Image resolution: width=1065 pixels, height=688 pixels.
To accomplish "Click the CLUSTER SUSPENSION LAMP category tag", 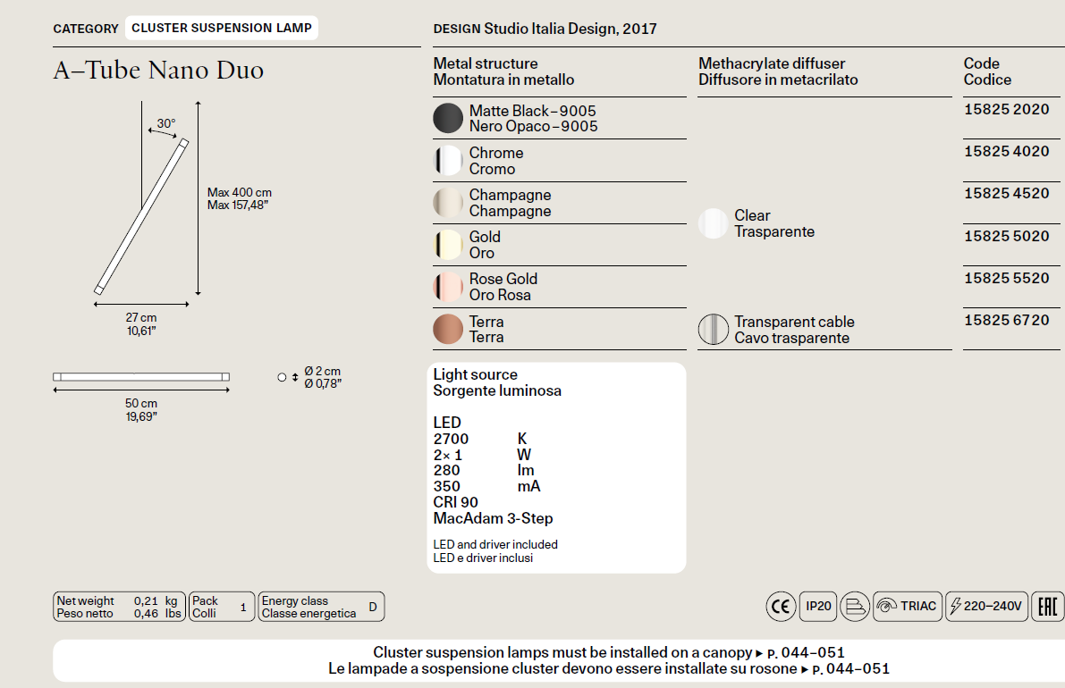I will point(222,28).
